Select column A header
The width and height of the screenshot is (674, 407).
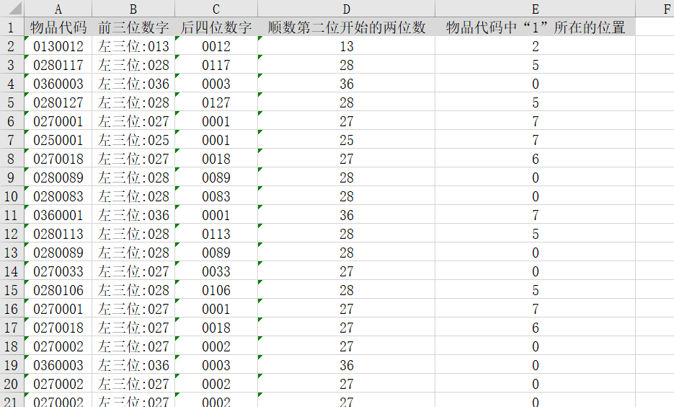[58, 9]
